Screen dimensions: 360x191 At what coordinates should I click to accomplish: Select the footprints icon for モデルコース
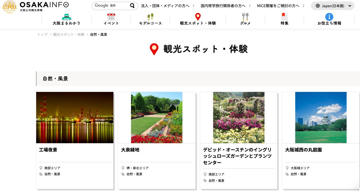coord(150,17)
